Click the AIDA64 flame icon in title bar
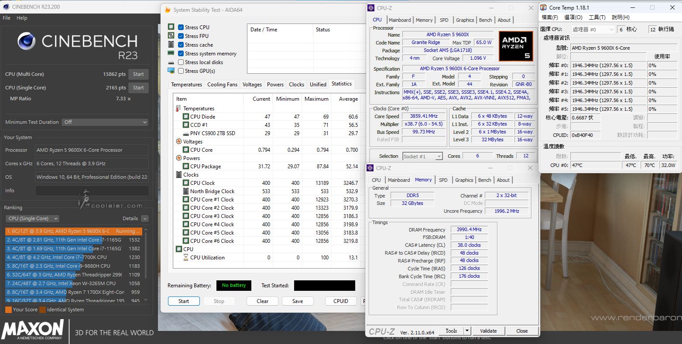 click(168, 10)
